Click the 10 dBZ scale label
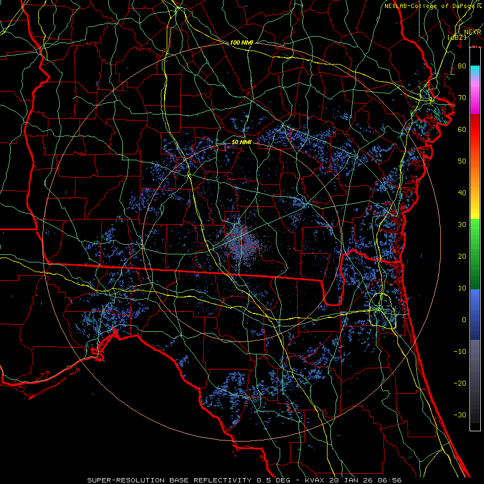The image size is (484, 484). 462,288
